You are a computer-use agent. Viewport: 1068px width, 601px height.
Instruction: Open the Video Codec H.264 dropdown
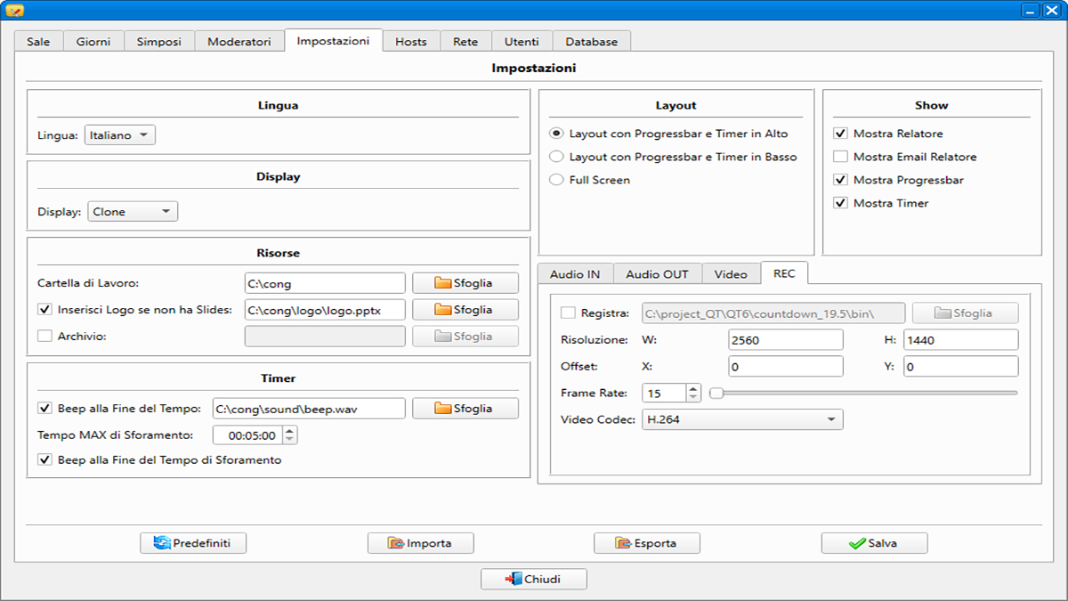[x=742, y=419]
